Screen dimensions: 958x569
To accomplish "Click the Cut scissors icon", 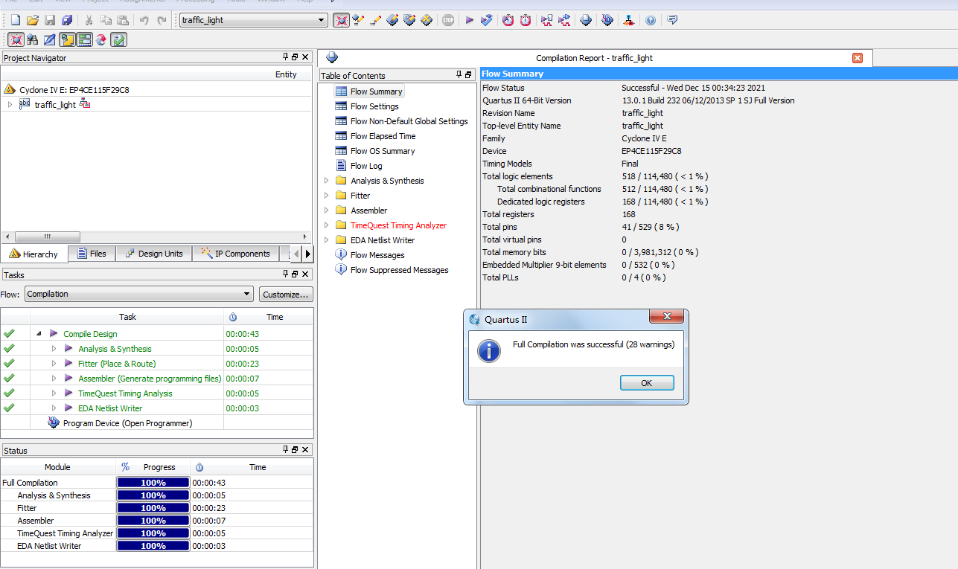I will 88,20.
